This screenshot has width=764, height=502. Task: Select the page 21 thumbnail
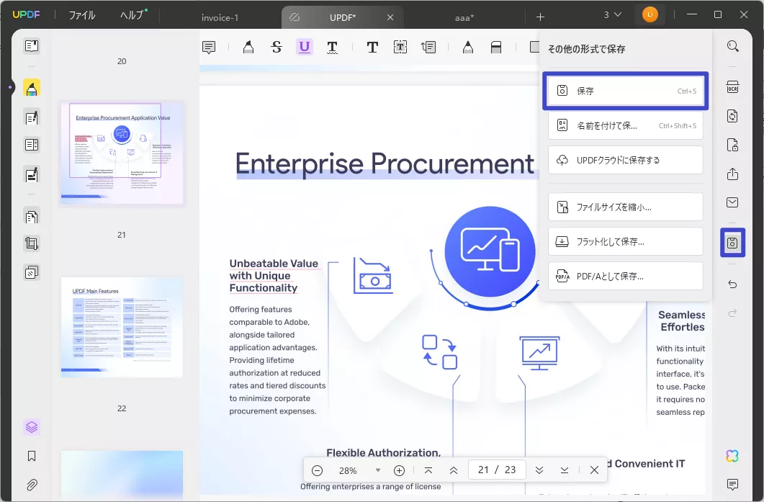pyautogui.click(x=122, y=153)
